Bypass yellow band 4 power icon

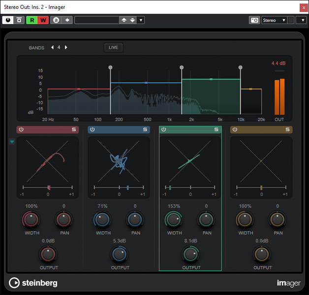pyautogui.click(x=235, y=130)
